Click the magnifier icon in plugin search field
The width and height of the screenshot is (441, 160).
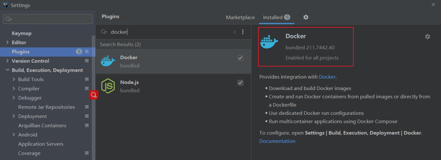104,32
